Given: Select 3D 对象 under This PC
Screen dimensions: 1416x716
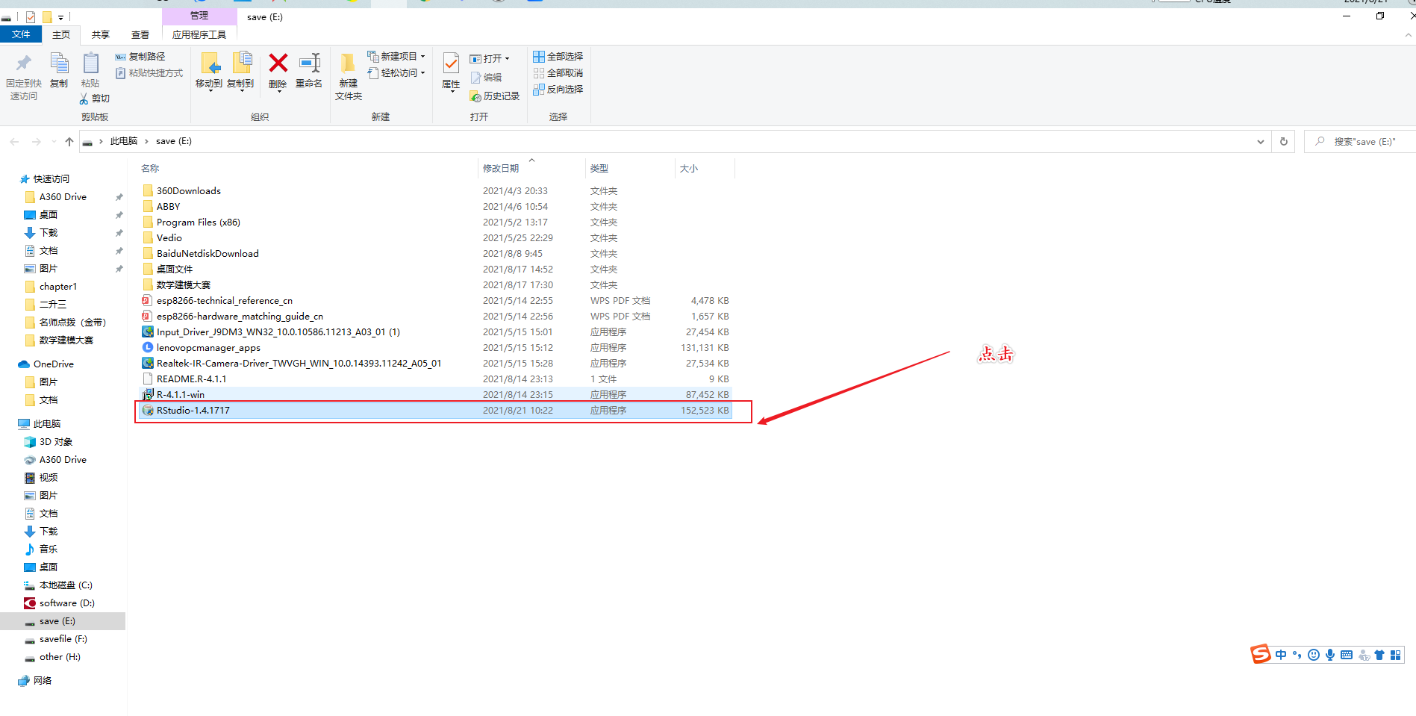Looking at the screenshot, I should click(x=56, y=442).
